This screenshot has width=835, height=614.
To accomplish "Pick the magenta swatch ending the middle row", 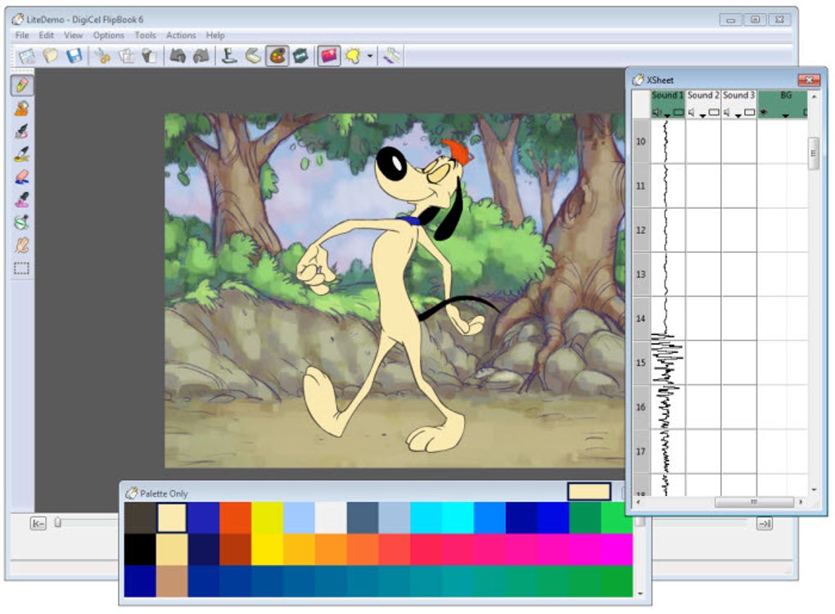I will pyautogui.click(x=617, y=549).
